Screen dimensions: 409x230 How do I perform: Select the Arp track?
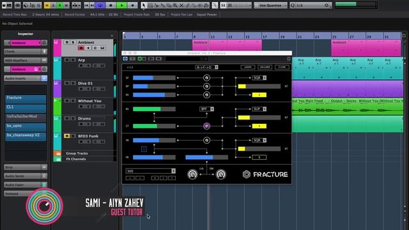click(x=81, y=60)
